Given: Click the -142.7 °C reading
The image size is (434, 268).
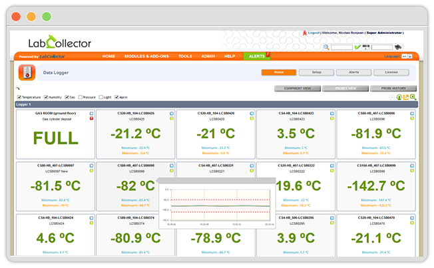Looking at the screenshot, I should [x=376, y=186].
